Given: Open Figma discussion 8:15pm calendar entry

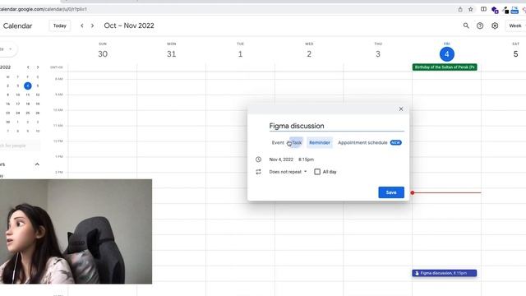Looking at the screenshot, I should coord(444,273).
